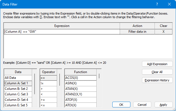Select the != operator
This screenshot has width=176, height=111.
point(48,83)
